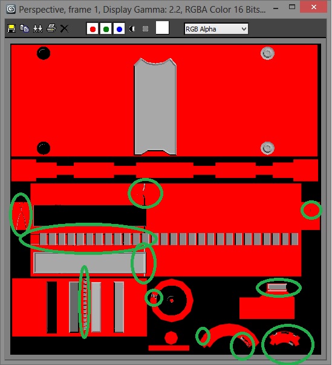The image size is (332, 365).
Task: Click the Copy Image icon
Action: click(x=24, y=28)
